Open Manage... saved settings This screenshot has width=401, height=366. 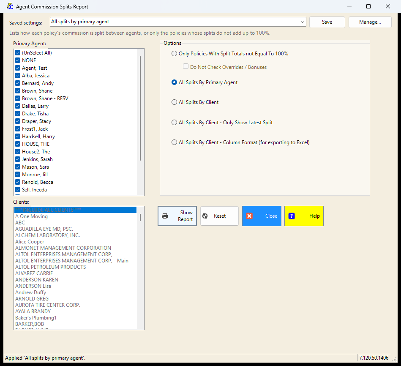[370, 22]
